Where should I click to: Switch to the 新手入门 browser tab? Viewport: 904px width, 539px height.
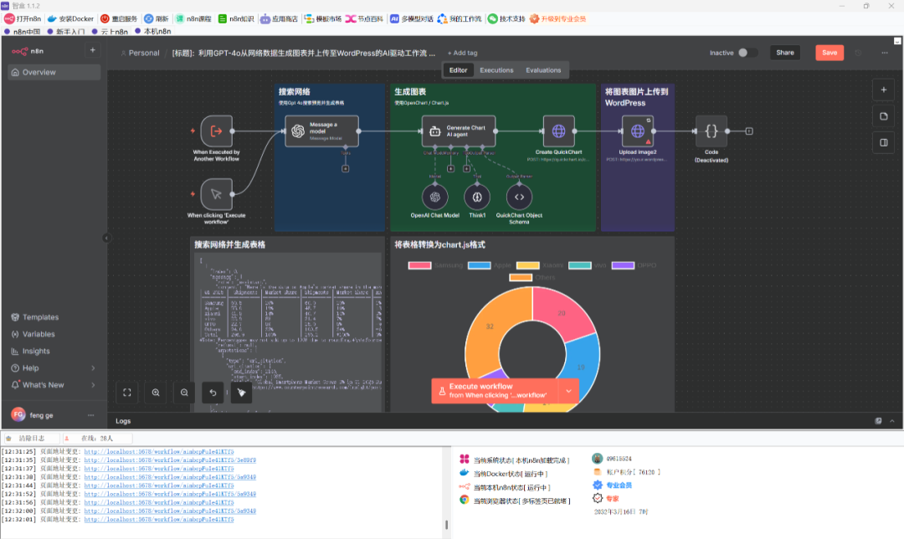tap(66, 32)
